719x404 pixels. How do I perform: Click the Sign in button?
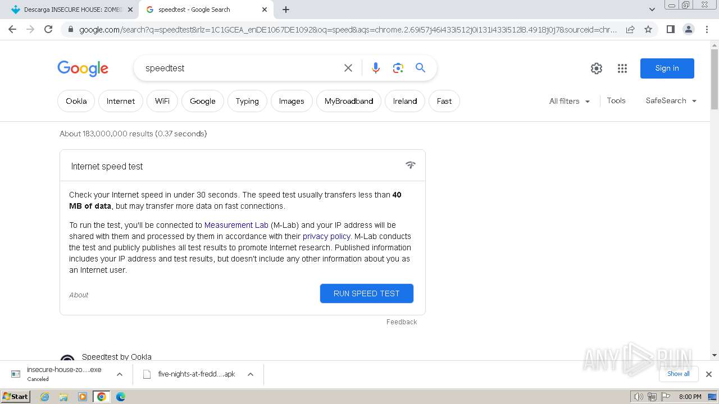(x=667, y=68)
